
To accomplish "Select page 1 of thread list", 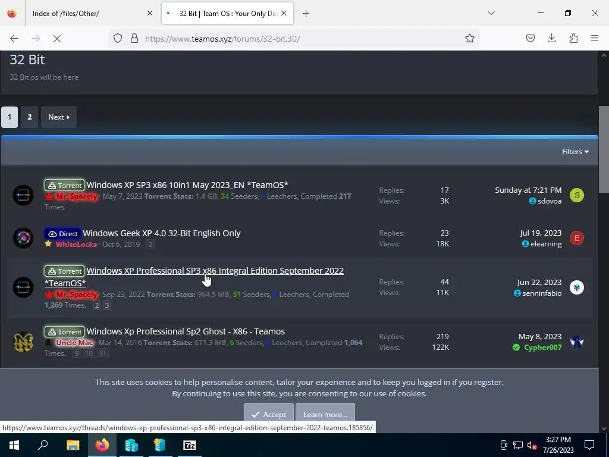I will [x=10, y=117].
